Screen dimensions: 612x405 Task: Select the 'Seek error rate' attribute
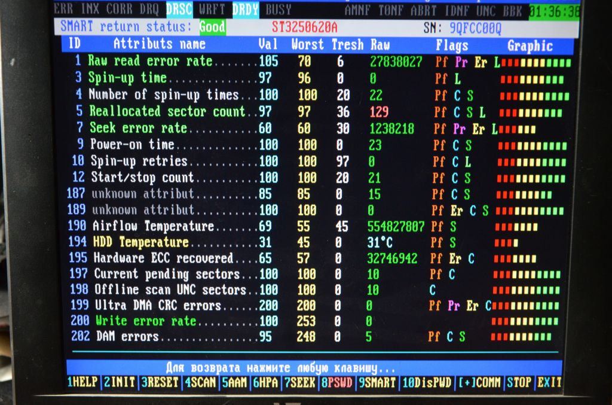coord(139,127)
